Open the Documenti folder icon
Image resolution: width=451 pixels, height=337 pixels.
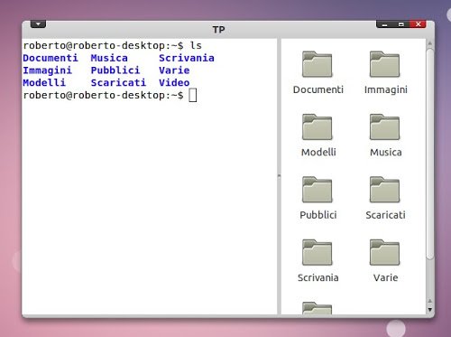tap(318, 64)
